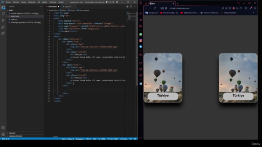Open the Source Control view
262x147 pixels.
3,20
